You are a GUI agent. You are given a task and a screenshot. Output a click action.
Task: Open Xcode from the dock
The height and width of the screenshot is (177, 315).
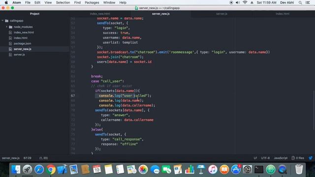[x=63, y=170]
